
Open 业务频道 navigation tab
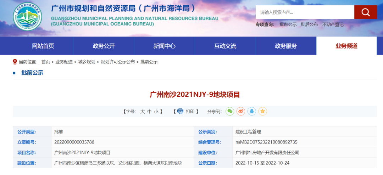pos(346,46)
